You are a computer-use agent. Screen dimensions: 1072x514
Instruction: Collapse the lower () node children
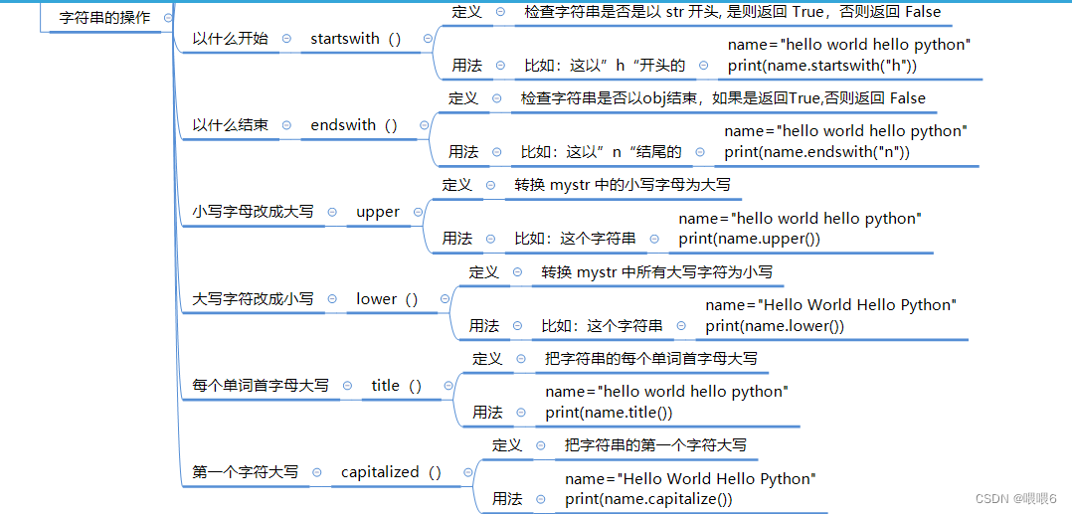(445, 299)
